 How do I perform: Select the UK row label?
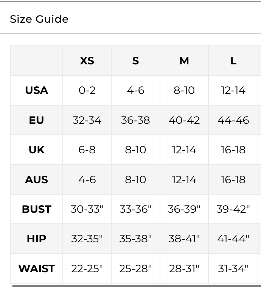pos(37,150)
